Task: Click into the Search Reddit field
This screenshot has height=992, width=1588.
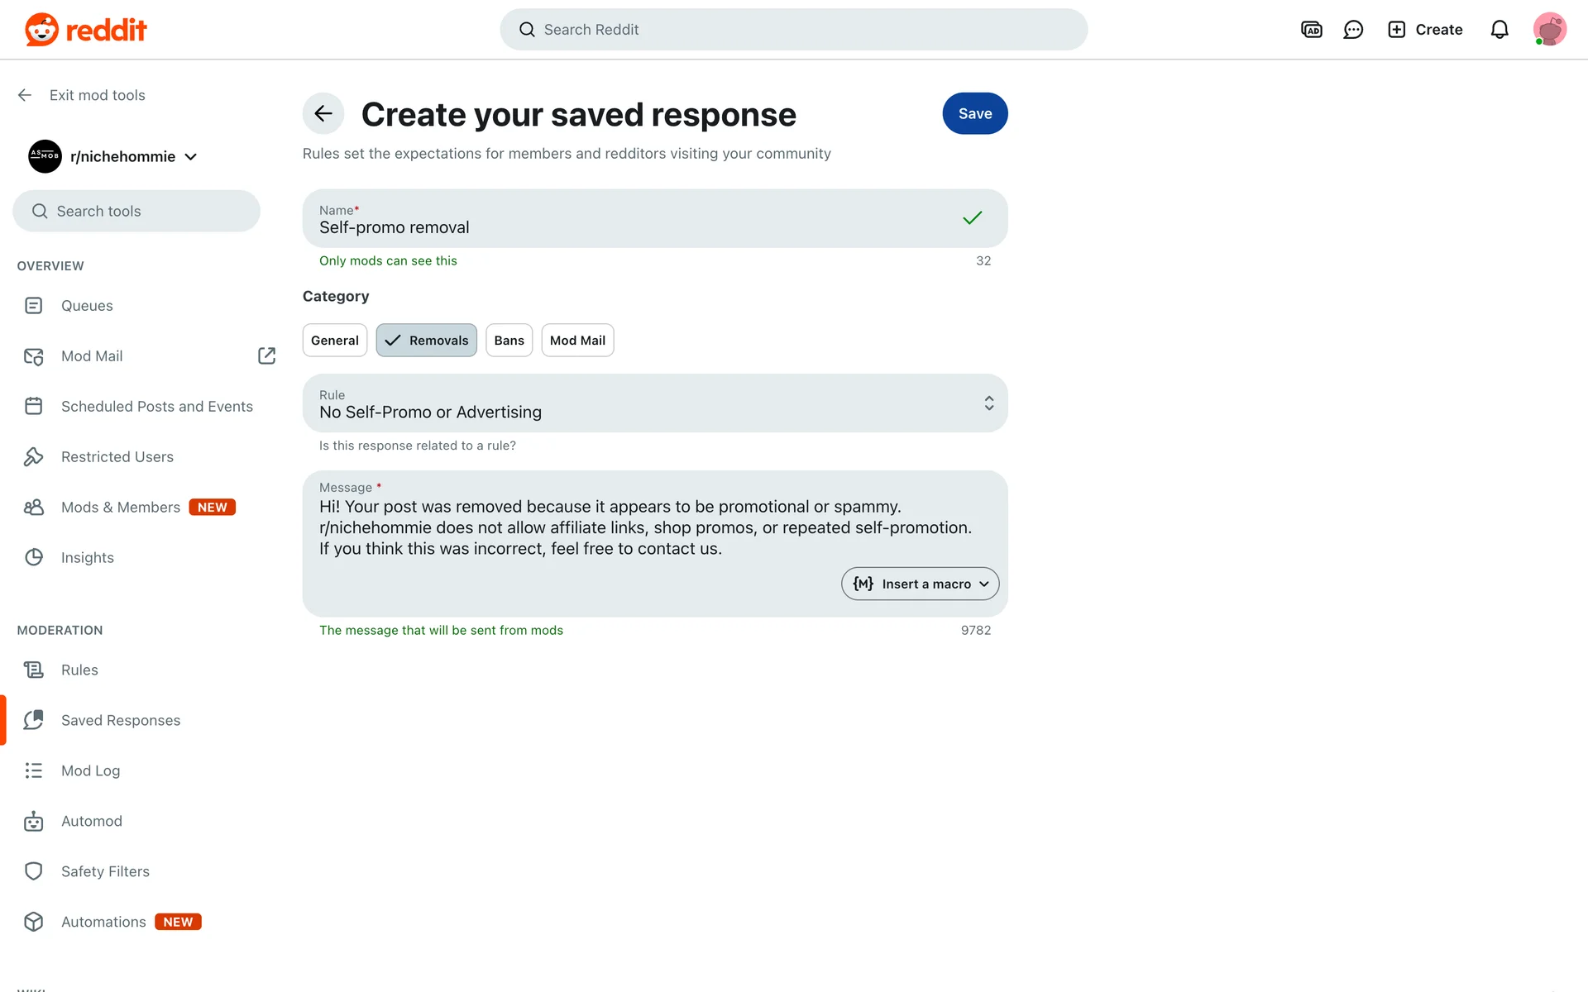Action: click(x=794, y=30)
